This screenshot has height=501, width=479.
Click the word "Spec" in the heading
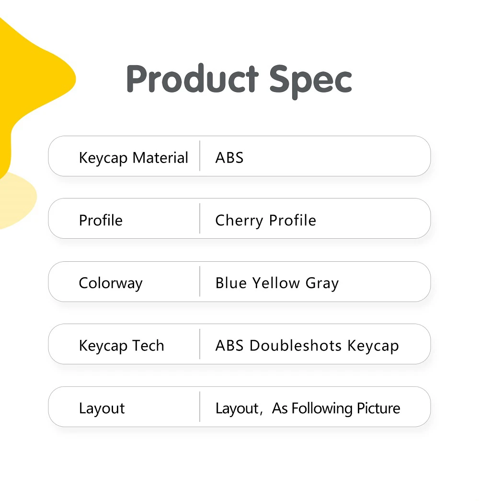(310, 80)
